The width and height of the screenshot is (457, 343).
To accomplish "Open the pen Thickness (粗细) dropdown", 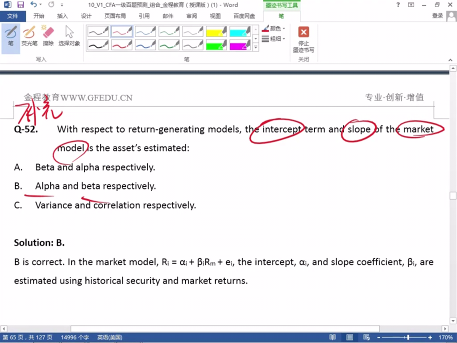I will click(x=274, y=38).
